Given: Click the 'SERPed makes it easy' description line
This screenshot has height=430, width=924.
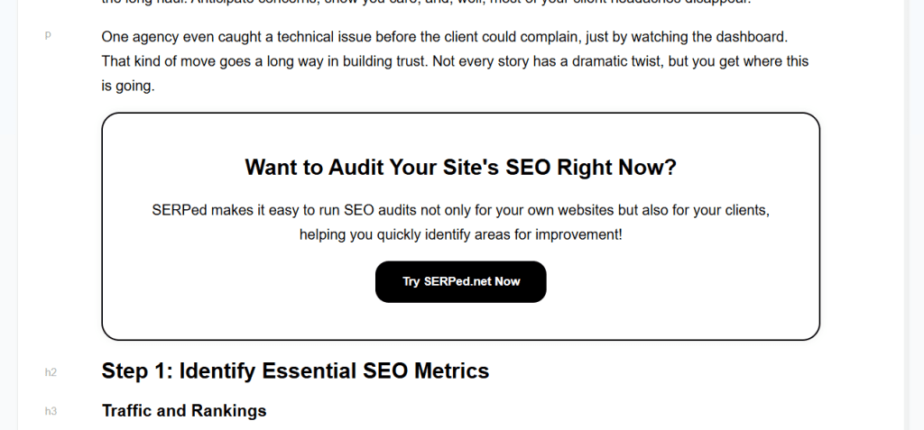Looking at the screenshot, I should pos(460,210).
